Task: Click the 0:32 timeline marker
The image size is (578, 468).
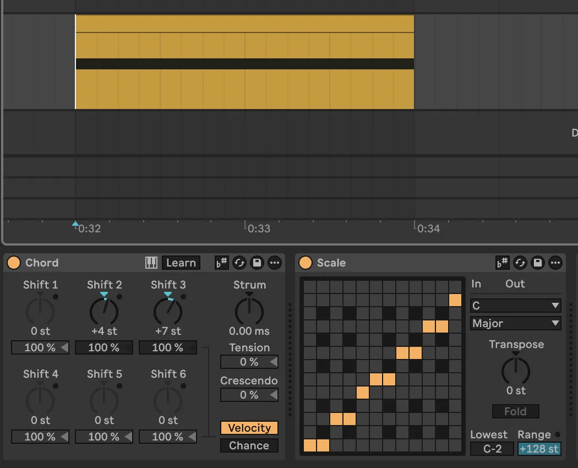Action: [x=89, y=228]
